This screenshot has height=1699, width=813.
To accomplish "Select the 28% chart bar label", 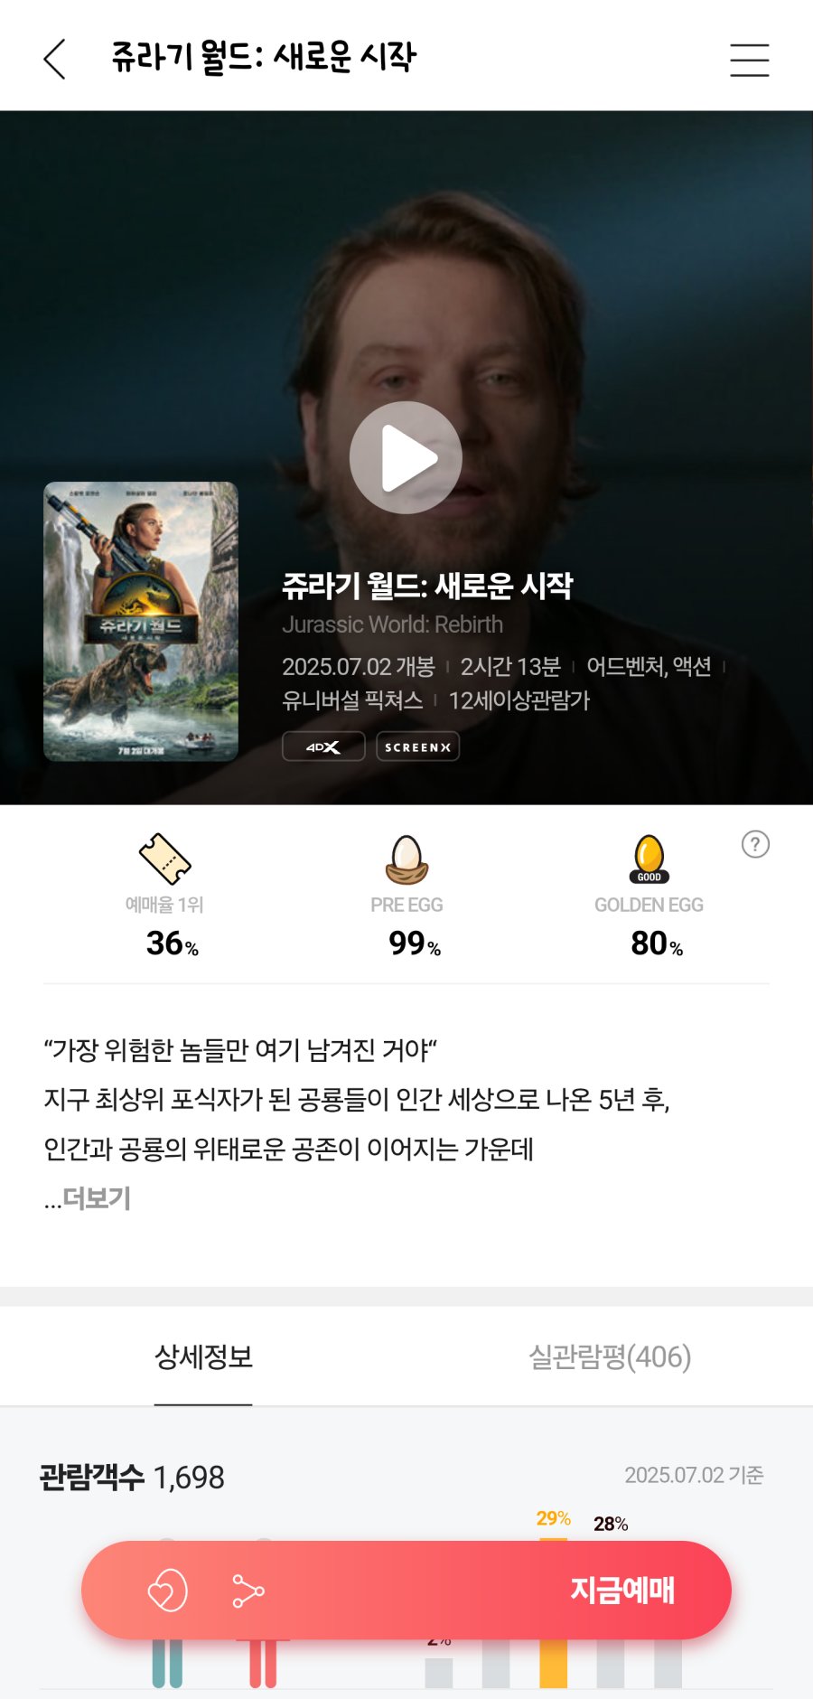I will tap(611, 1524).
